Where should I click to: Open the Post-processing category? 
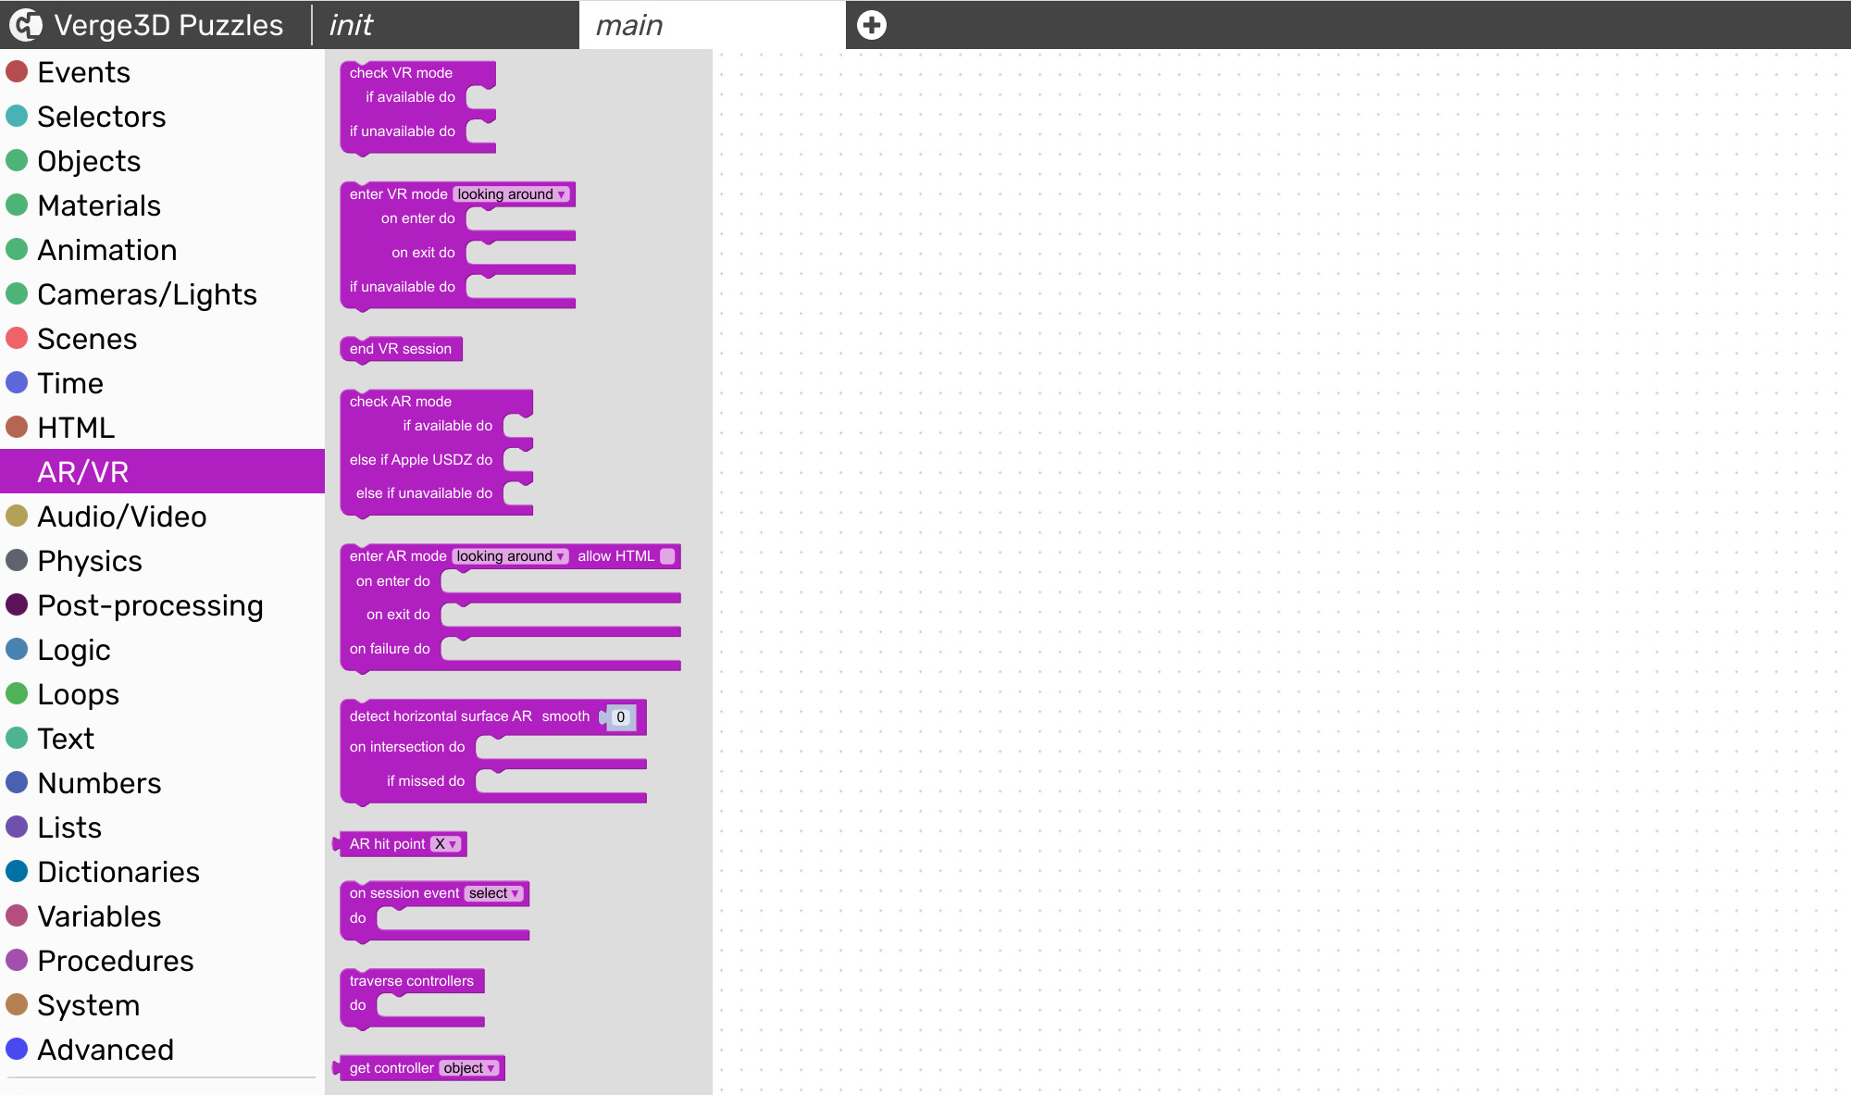coord(162,605)
